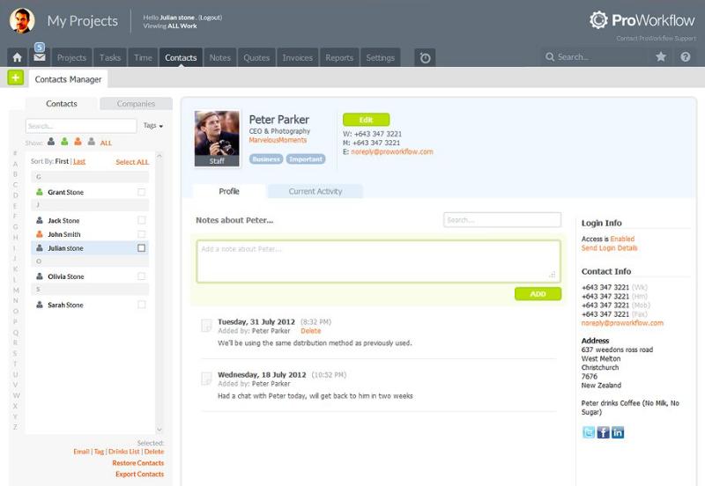Viewport: 705px width, 486px height.
Task: Open the MarvelousMoments company link
Action: 278,140
